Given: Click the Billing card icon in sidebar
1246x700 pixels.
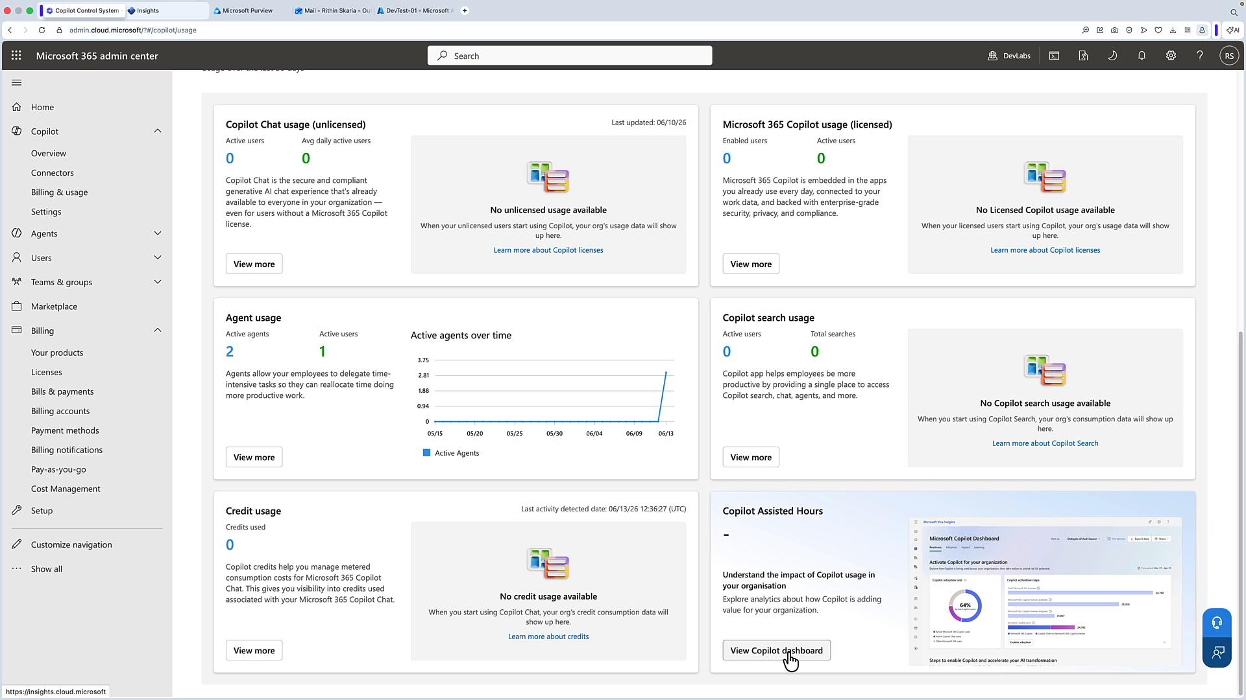Looking at the screenshot, I should pyautogui.click(x=17, y=331).
